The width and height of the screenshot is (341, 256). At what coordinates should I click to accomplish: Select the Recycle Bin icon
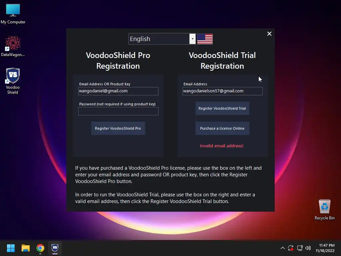point(324,210)
